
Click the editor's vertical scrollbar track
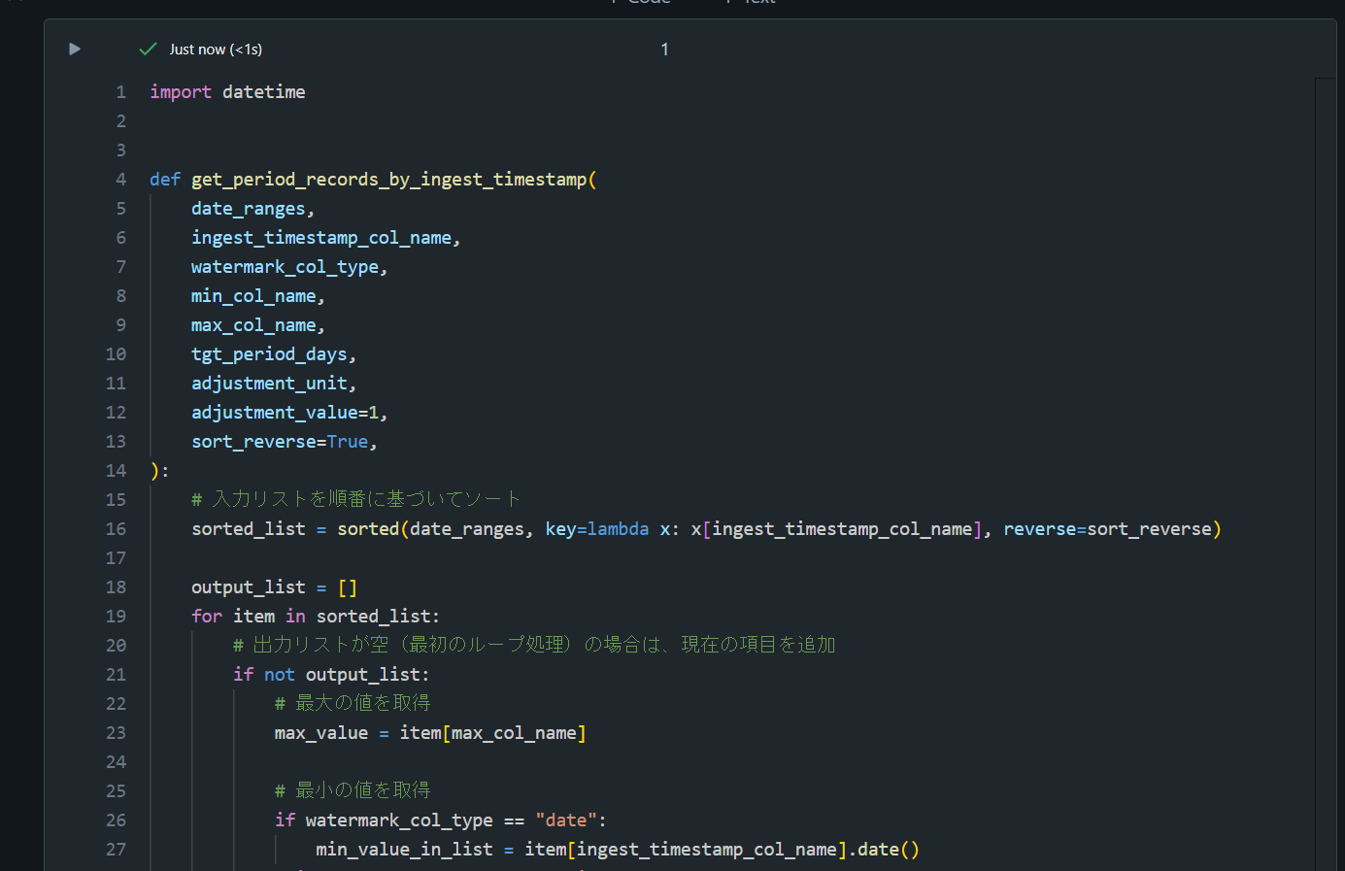1326,474
